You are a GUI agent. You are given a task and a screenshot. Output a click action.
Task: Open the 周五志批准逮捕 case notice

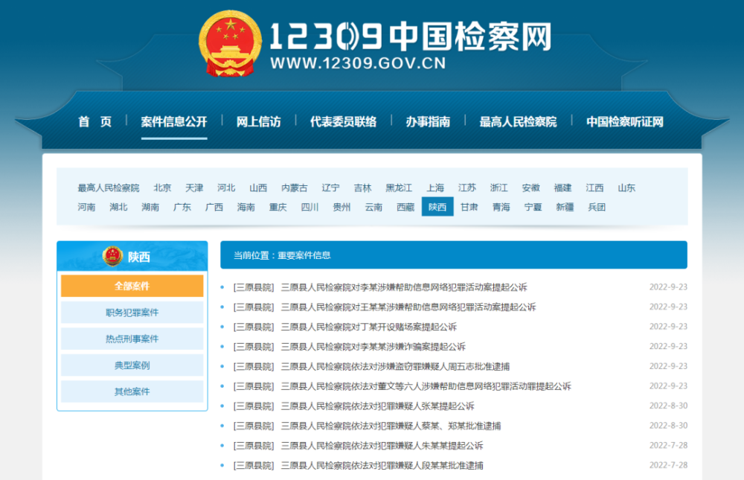pos(395,367)
